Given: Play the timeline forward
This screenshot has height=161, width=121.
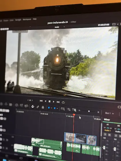Looking at the screenshot, I should coord(54,102).
